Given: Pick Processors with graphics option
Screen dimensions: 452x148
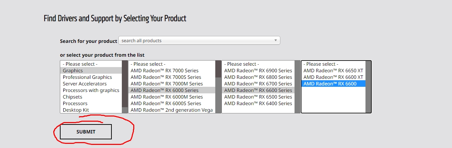Looking at the screenshot, I should coord(91,90).
